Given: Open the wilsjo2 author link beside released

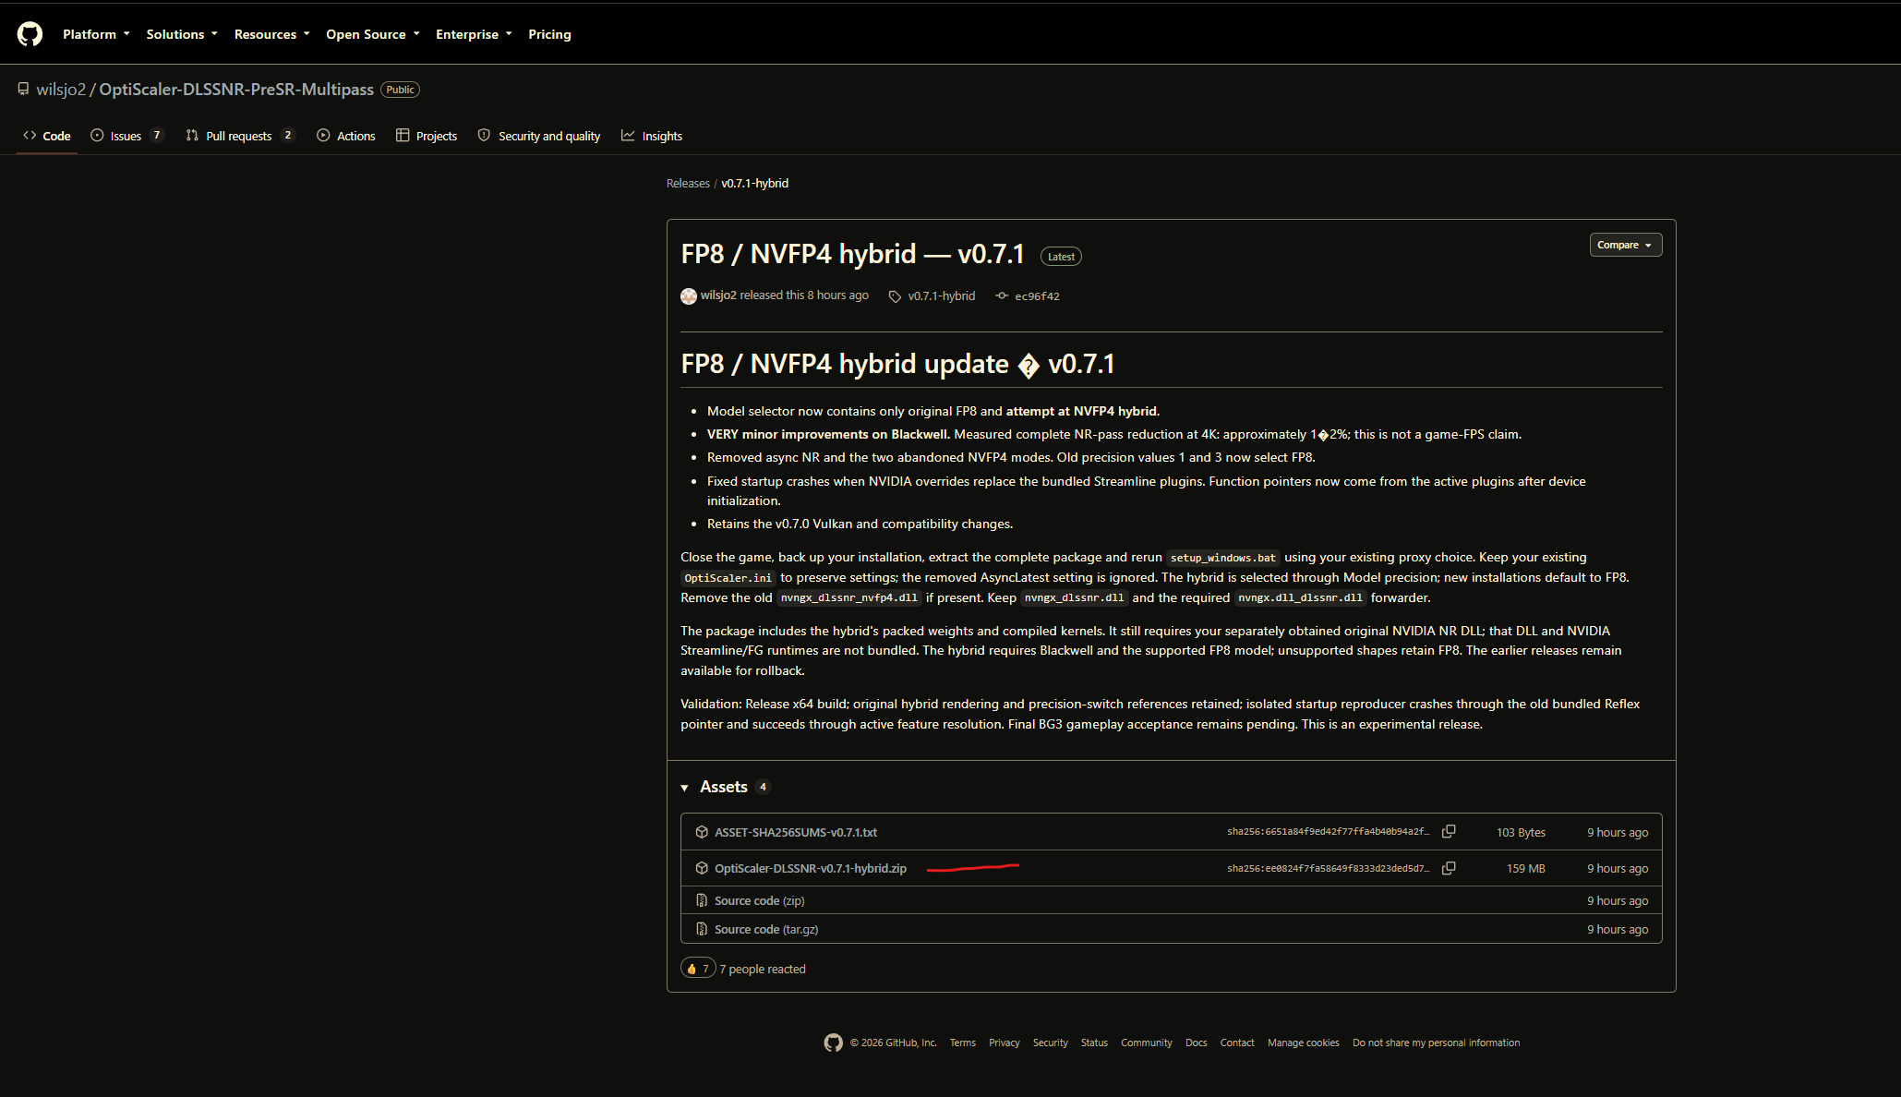Looking at the screenshot, I should (x=718, y=295).
